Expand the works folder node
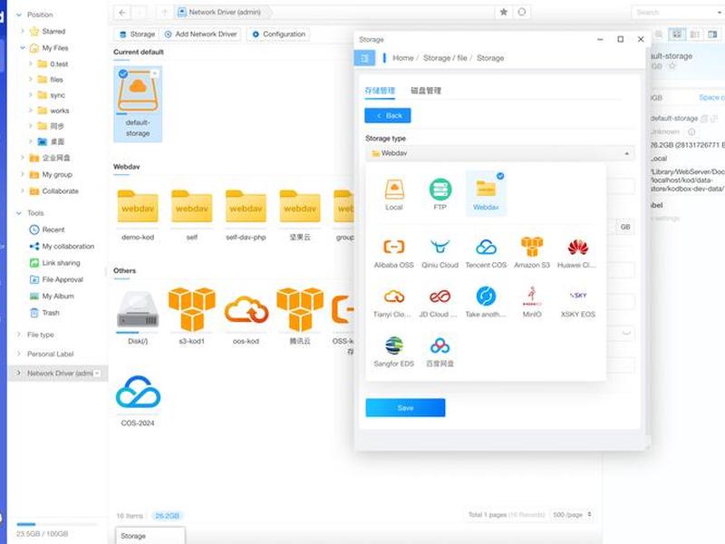The width and height of the screenshot is (725, 544). pos(31,111)
